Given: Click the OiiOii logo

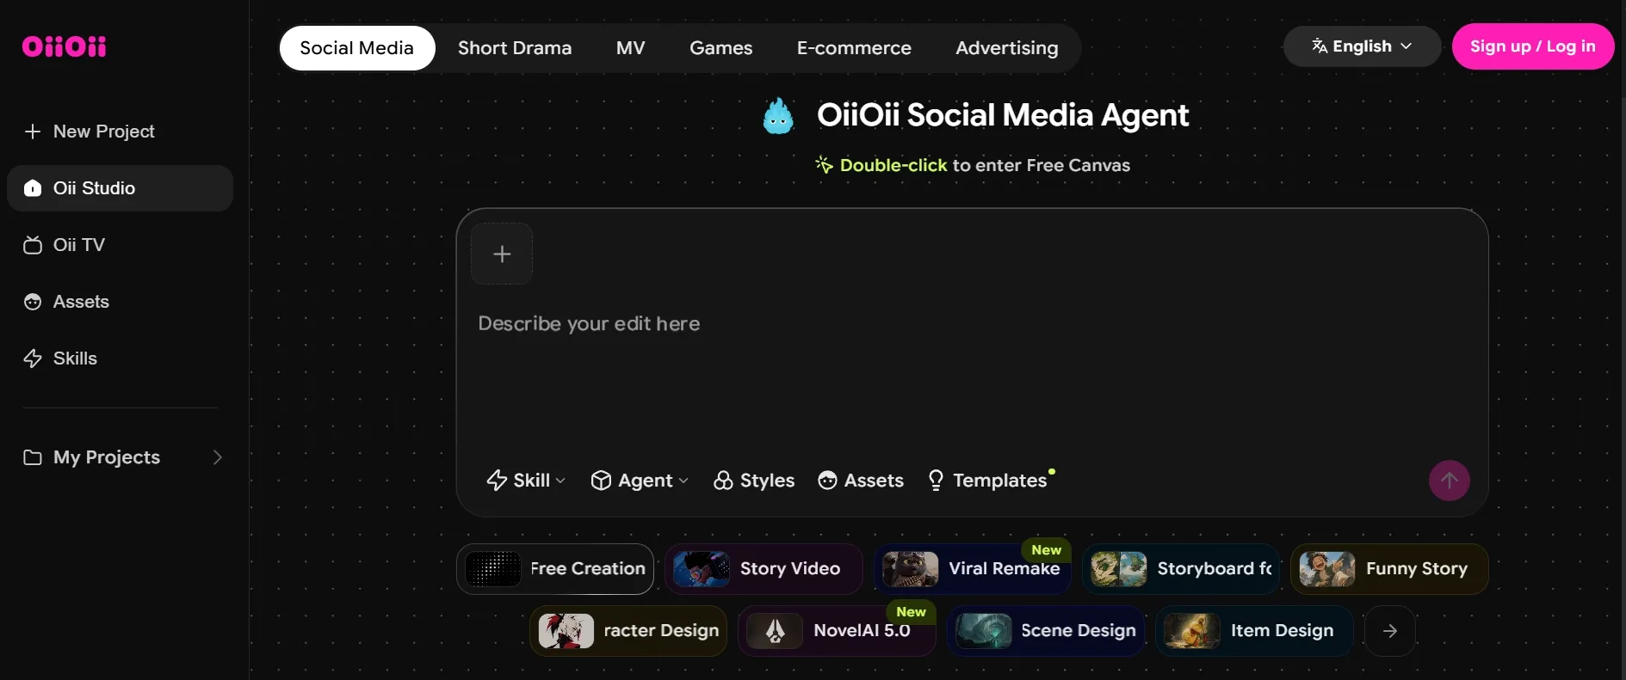Looking at the screenshot, I should click(x=65, y=46).
